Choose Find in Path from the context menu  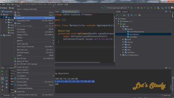click(35, 32)
